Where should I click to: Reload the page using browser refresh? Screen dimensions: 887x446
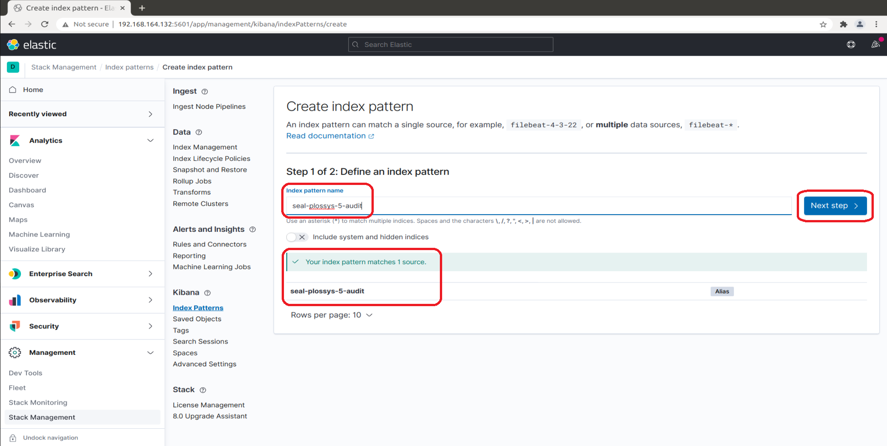coord(45,24)
